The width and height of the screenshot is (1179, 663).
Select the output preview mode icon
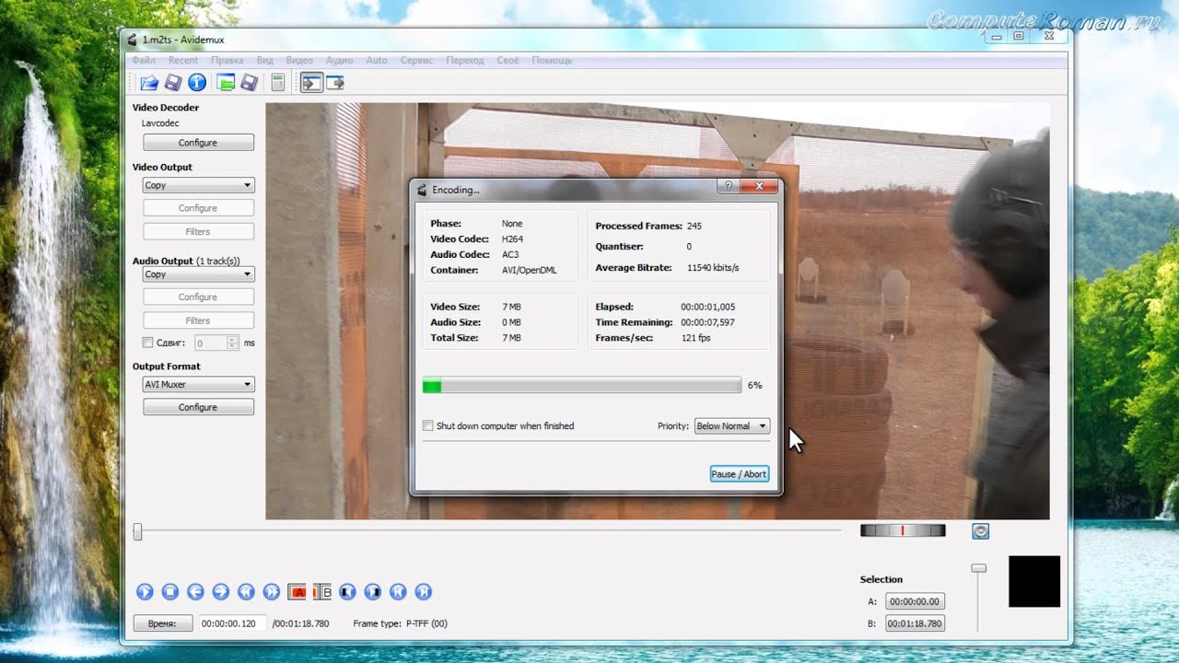pos(335,83)
